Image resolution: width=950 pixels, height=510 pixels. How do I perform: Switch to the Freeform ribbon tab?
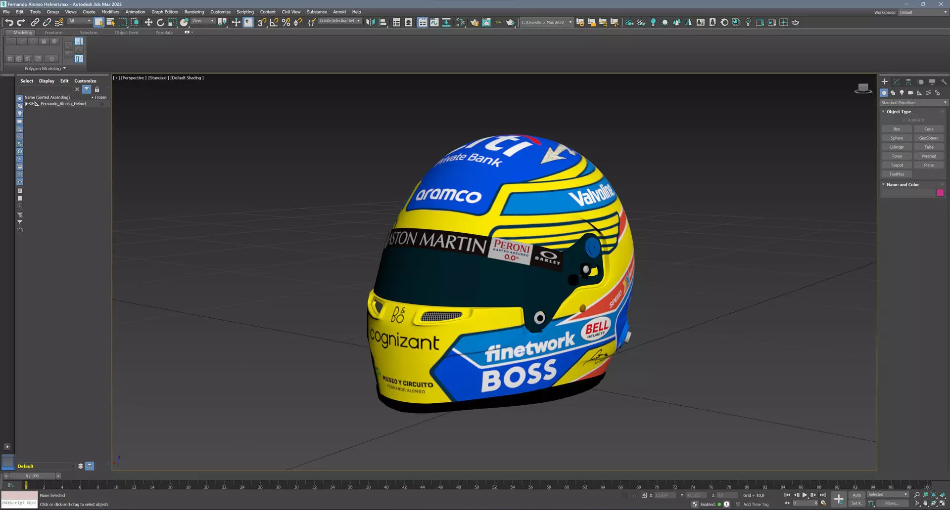(53, 33)
